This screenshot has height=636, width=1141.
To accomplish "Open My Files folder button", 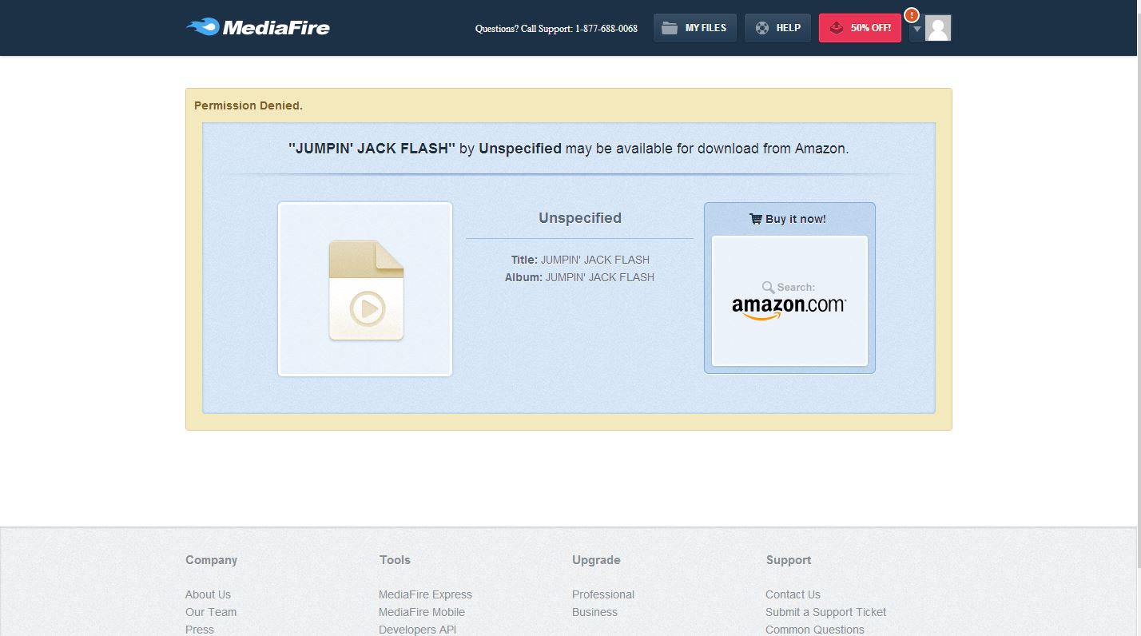I will [x=695, y=28].
